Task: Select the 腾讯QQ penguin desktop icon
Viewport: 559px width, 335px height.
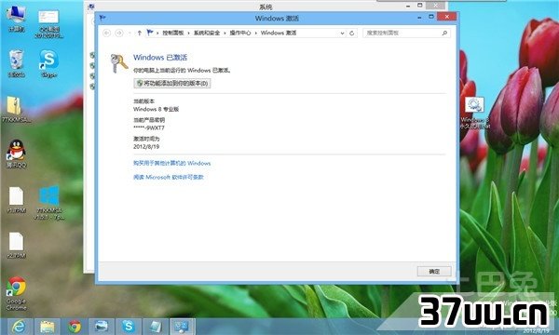Action: (x=17, y=154)
